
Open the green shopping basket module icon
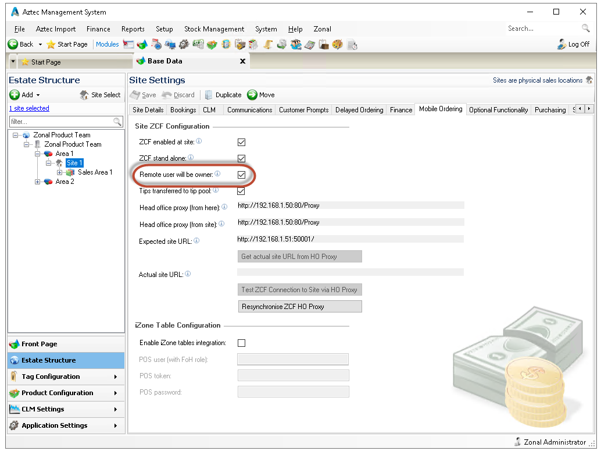click(x=212, y=45)
